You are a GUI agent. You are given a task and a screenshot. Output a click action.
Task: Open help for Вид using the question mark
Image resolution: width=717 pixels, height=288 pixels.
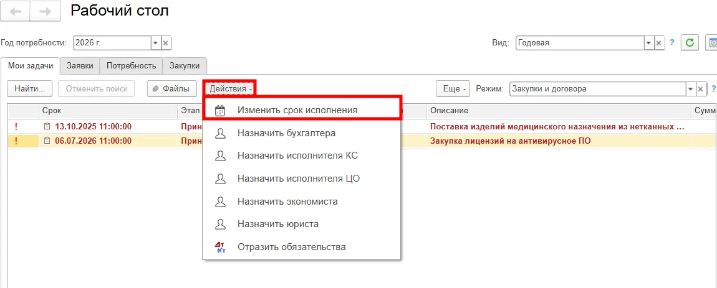coord(671,43)
